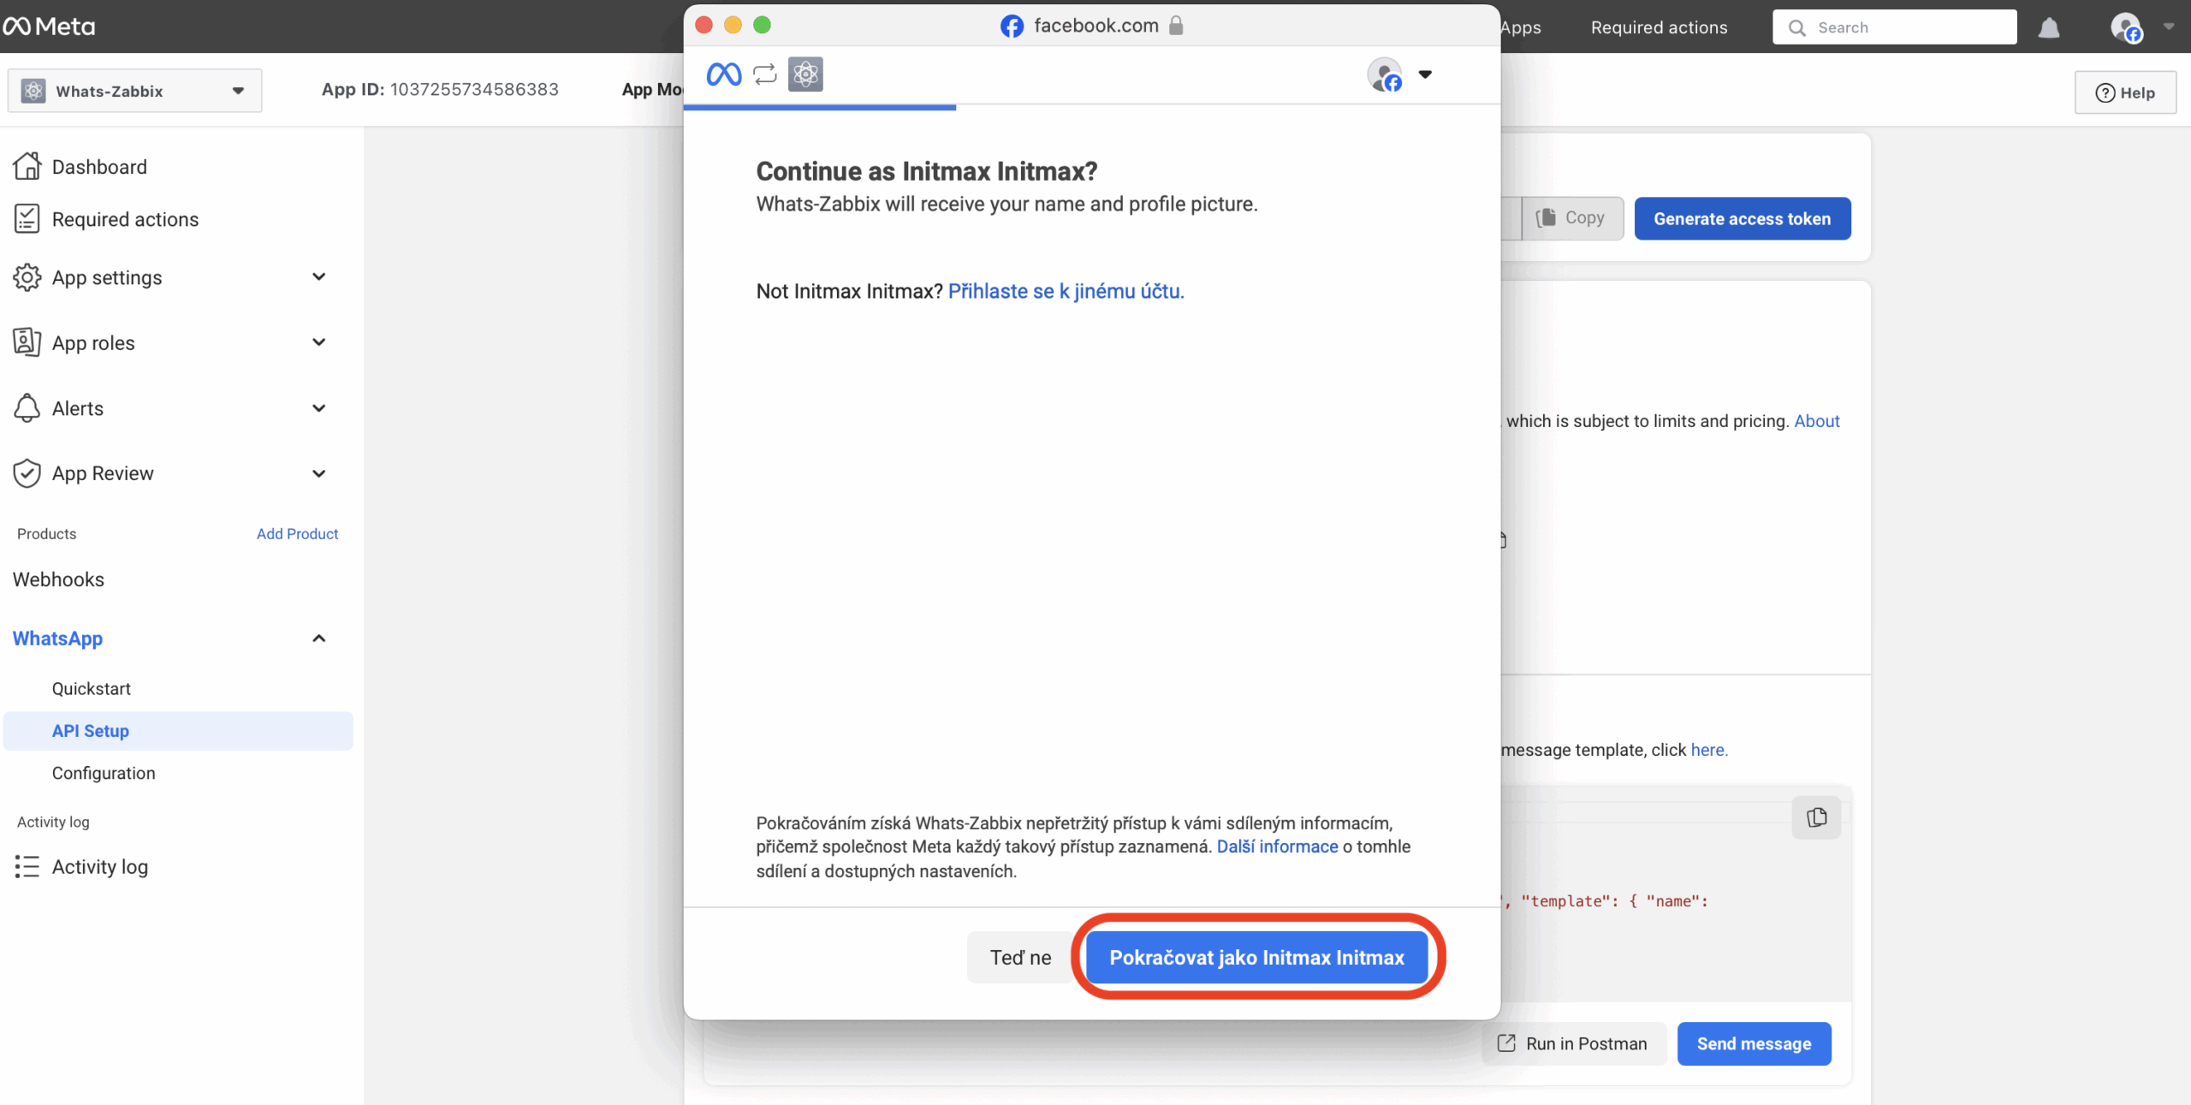The image size is (2191, 1105).
Task: Click the Copy token button
Action: click(1572, 218)
